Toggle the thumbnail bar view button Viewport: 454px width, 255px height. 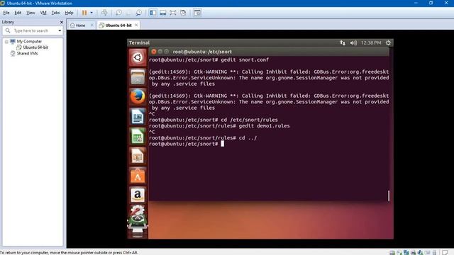163,13
